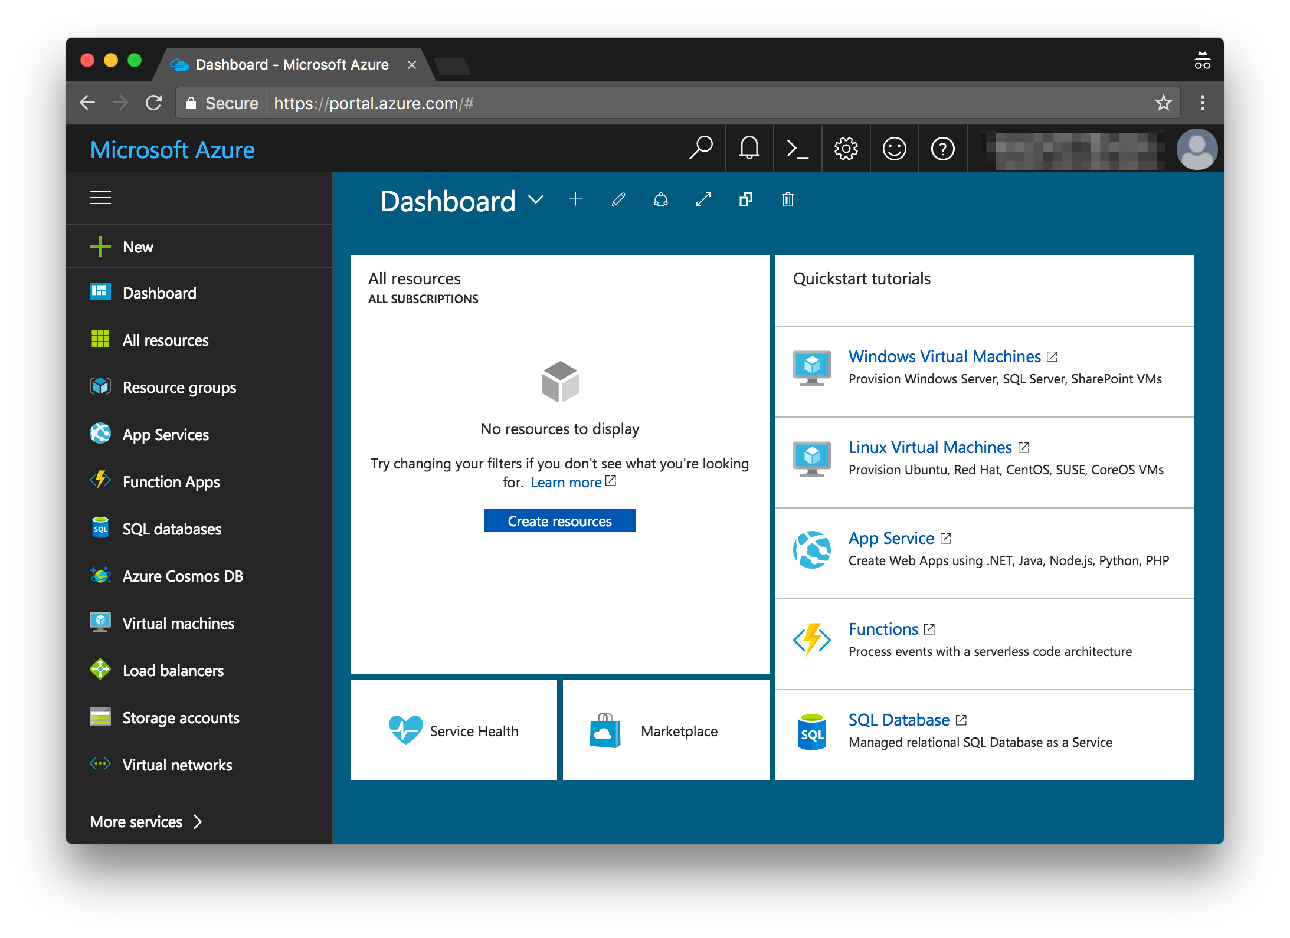The width and height of the screenshot is (1290, 938).
Task: Edit dashboard with the pencil icon
Action: (x=618, y=200)
